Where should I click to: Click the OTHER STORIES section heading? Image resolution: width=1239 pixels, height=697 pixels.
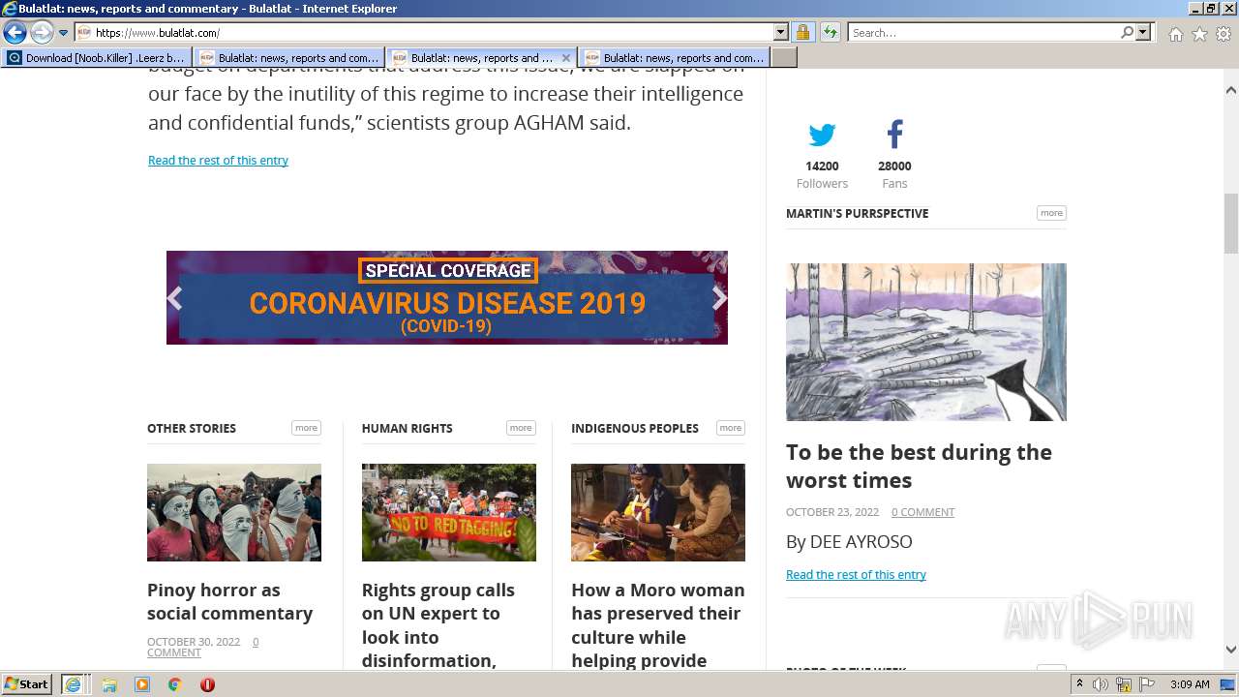click(192, 428)
